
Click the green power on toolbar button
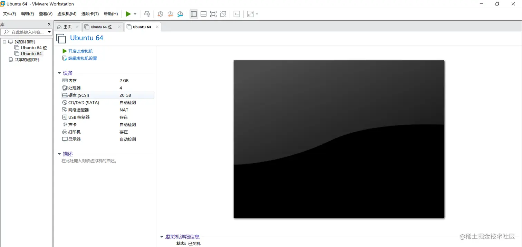click(x=128, y=14)
